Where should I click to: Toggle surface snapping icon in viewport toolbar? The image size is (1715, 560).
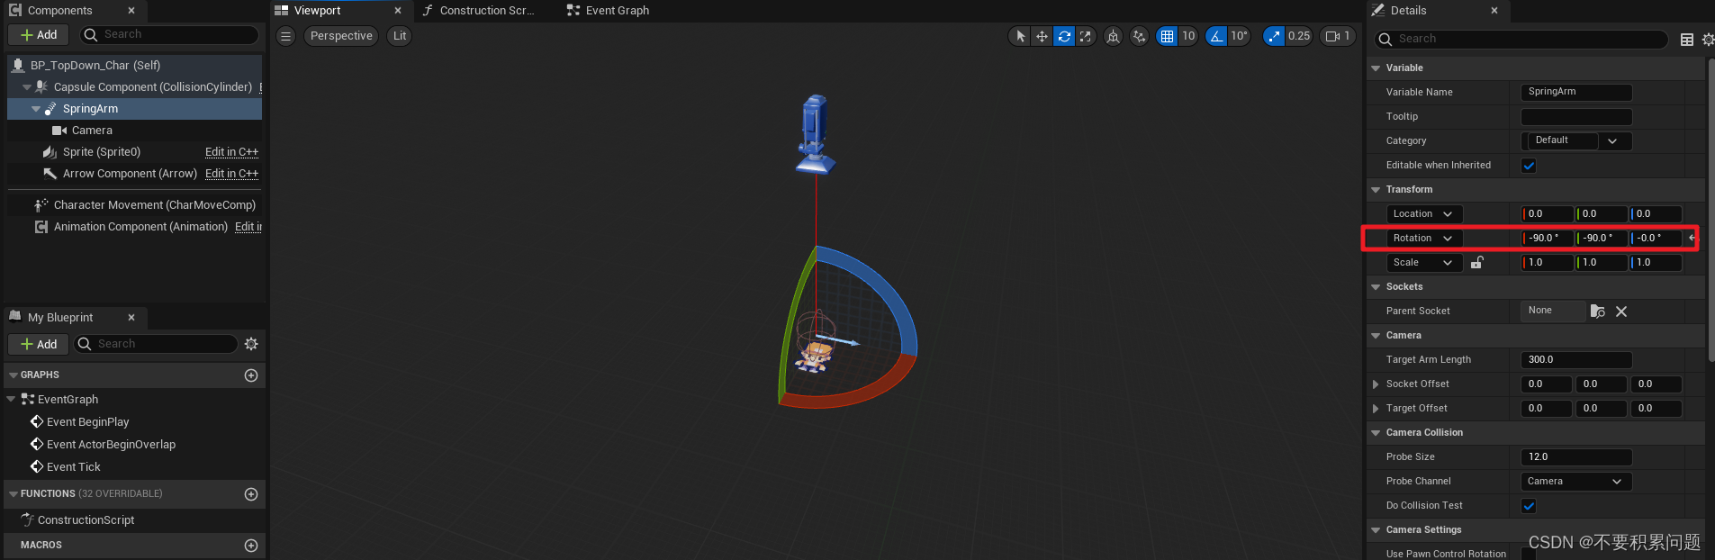[1140, 36]
